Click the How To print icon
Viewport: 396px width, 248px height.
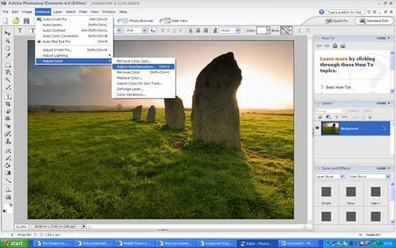coord(342,45)
